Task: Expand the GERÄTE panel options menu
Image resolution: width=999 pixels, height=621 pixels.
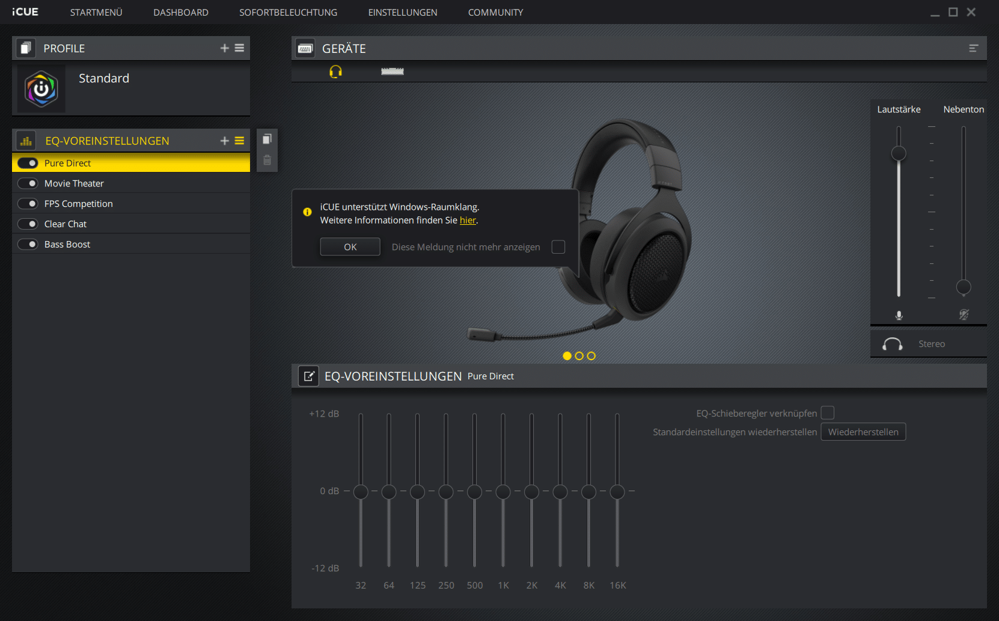Action: point(973,49)
